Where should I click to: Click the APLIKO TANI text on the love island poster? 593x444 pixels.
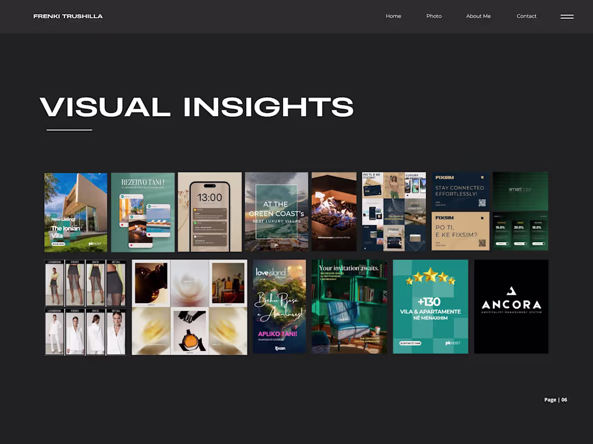pos(278,334)
